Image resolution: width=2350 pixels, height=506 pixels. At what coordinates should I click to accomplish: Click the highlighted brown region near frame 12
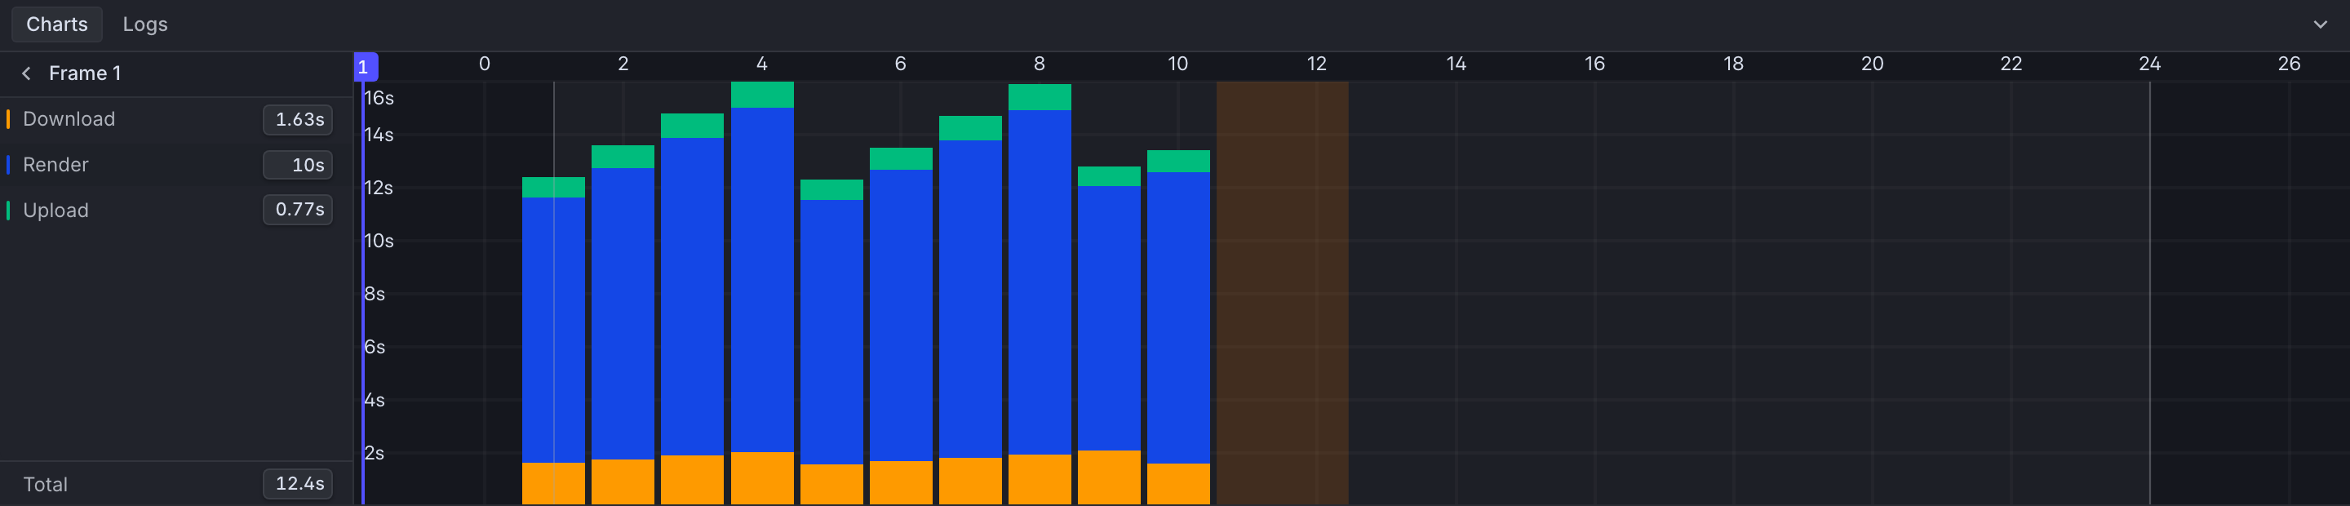pyautogui.click(x=1282, y=293)
